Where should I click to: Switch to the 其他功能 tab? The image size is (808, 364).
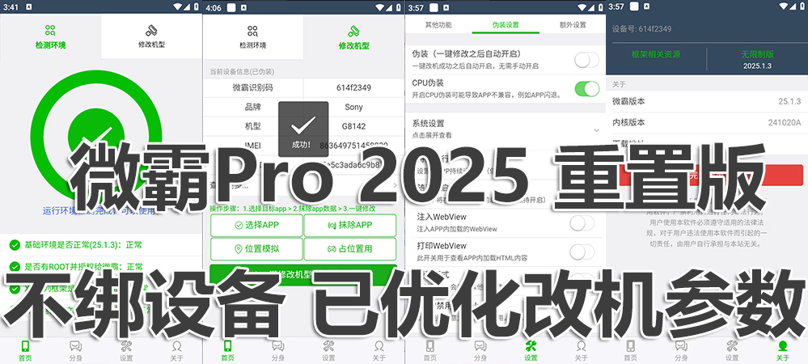coord(439,25)
